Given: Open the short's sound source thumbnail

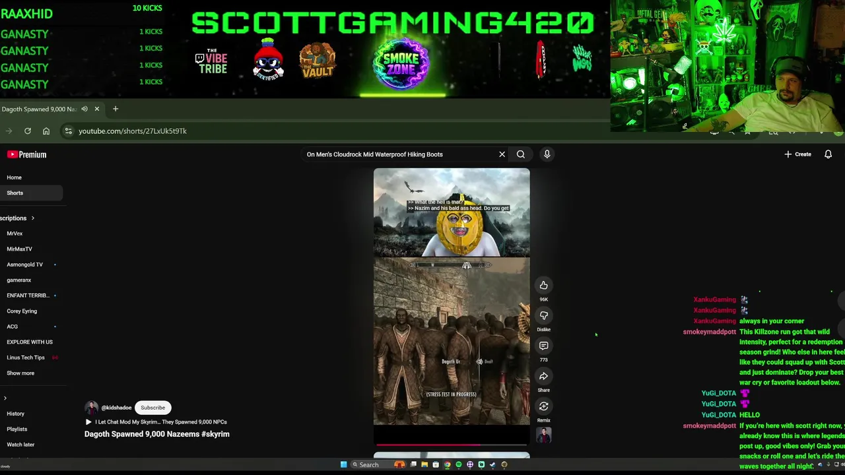Looking at the screenshot, I should 543,435.
